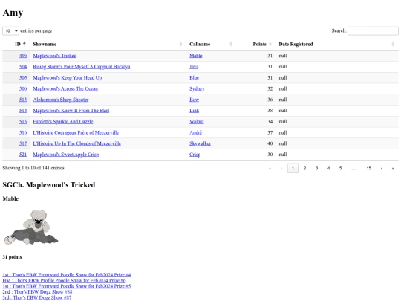Open ID link 496

(23, 56)
